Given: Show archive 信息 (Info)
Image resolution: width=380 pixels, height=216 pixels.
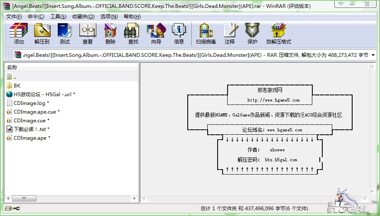Looking at the screenshot, I should (179, 34).
